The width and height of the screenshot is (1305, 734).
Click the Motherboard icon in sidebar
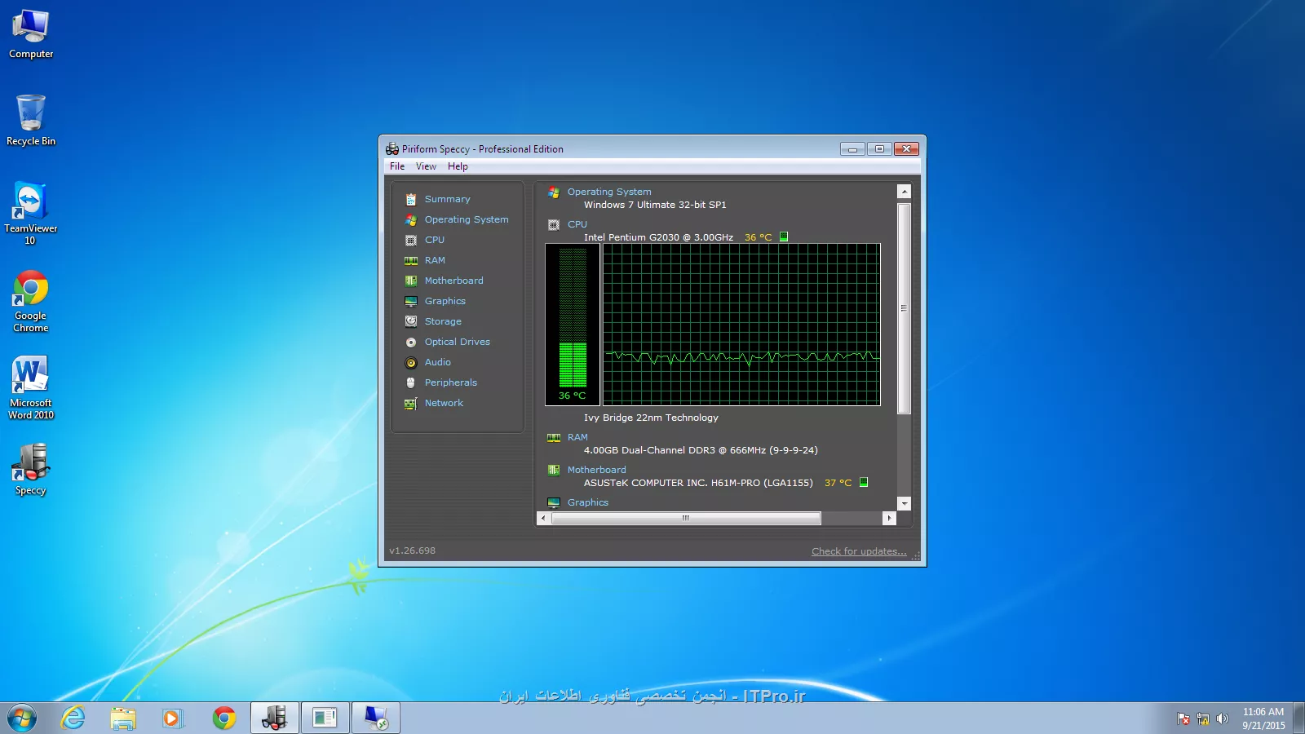411,281
